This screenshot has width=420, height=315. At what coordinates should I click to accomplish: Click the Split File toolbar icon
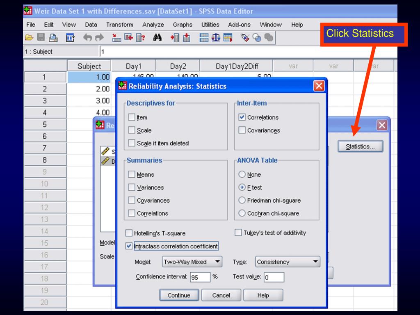click(204, 37)
